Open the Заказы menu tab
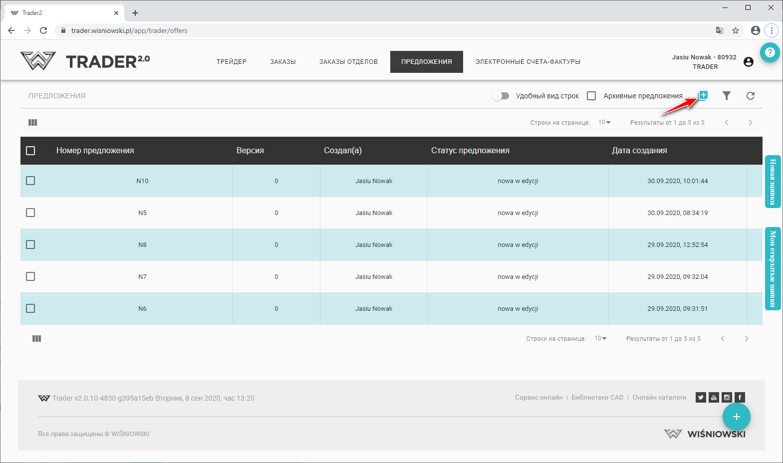 (283, 62)
